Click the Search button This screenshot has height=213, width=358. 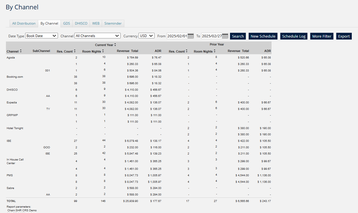[x=238, y=36]
